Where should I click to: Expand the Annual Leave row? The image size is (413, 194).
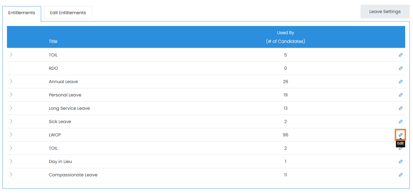(11, 81)
